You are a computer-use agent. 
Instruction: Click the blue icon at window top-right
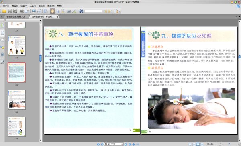(x=238, y=6)
